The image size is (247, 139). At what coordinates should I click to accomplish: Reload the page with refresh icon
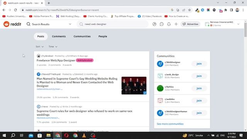coord(15,10)
